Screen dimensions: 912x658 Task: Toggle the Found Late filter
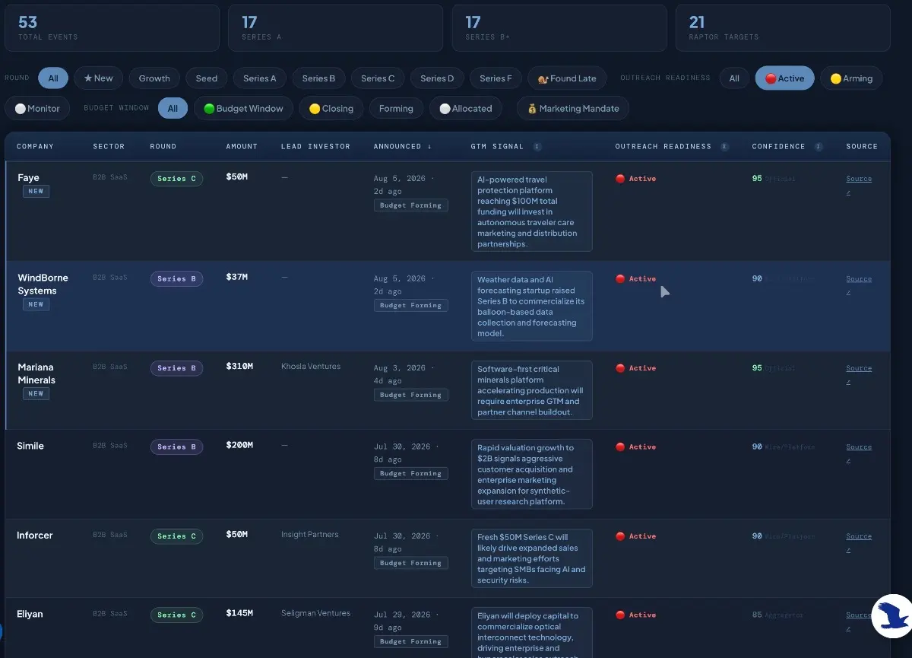coord(567,78)
